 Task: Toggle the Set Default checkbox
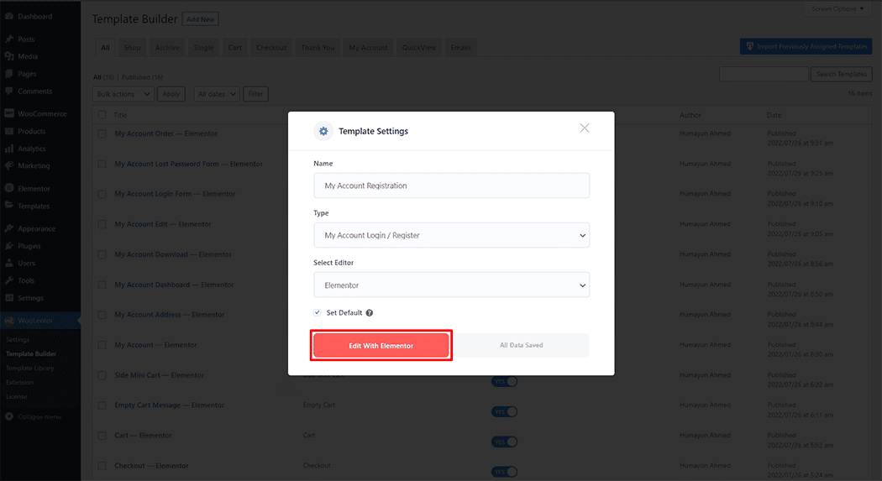318,312
